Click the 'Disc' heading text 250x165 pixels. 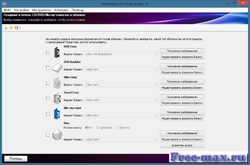click(x=67, y=123)
